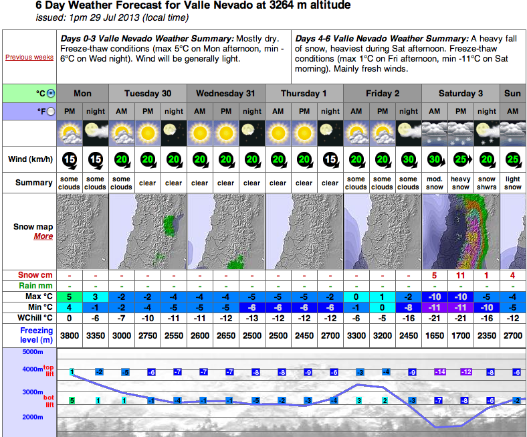Click Thursday PM sunny weather icon
Viewport: 527px width, 437px height.
[x=304, y=133]
